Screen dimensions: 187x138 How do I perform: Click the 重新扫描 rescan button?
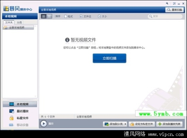point(175,10)
